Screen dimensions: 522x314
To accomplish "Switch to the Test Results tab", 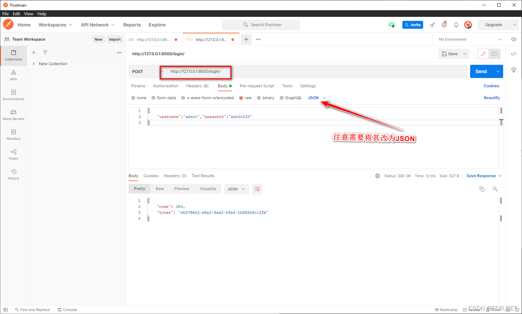I will (x=203, y=176).
